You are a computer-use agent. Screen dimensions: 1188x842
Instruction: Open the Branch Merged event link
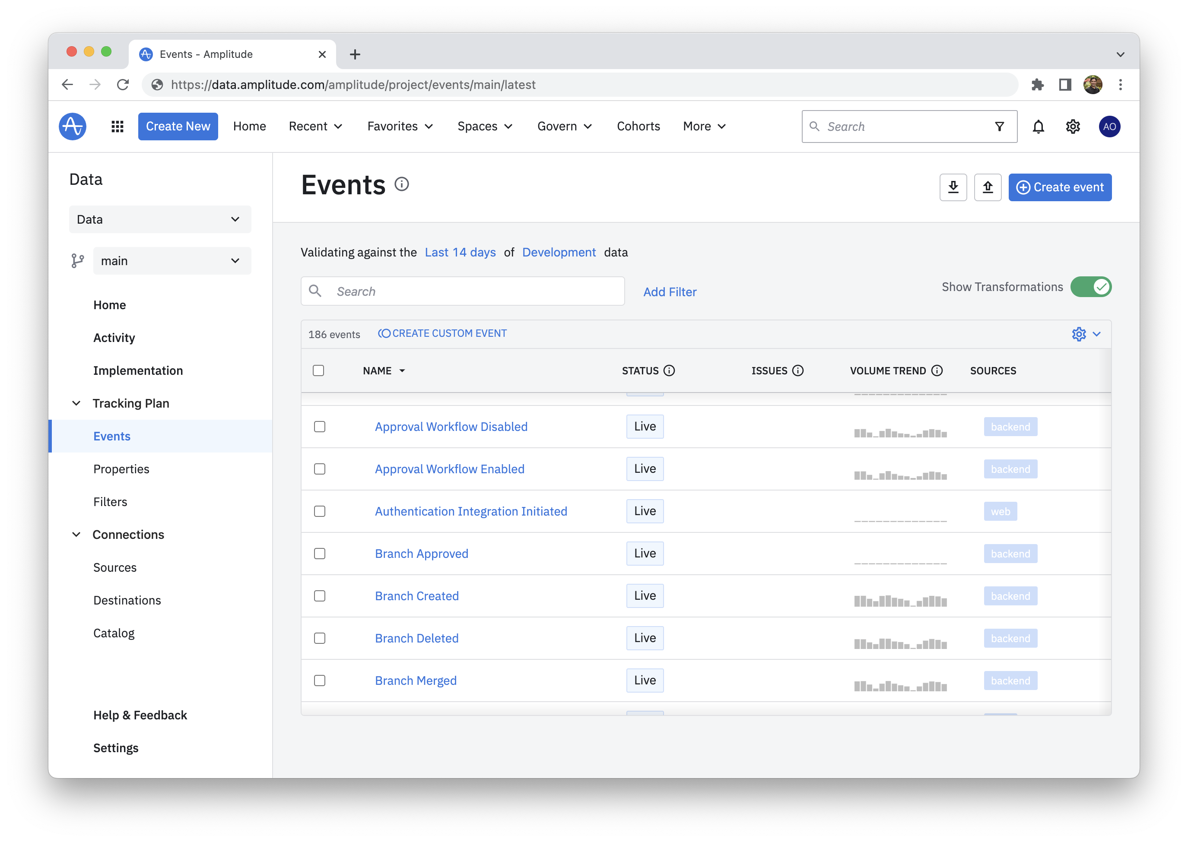(x=416, y=680)
